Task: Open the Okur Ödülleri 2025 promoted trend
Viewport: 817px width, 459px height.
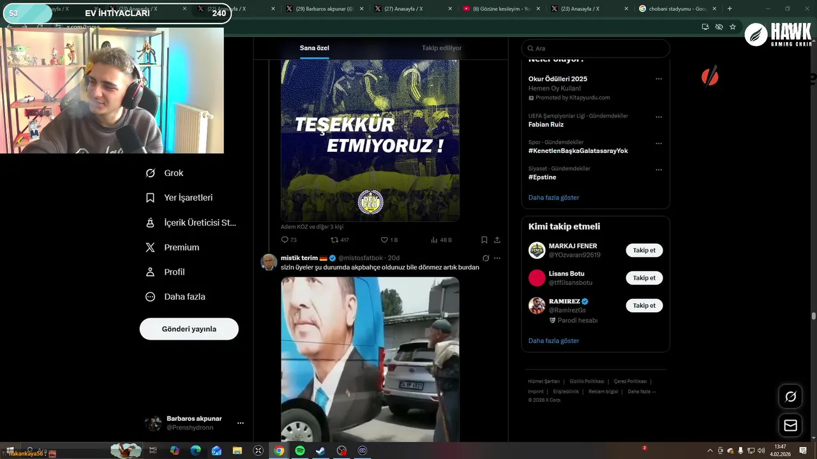Action: (x=558, y=79)
